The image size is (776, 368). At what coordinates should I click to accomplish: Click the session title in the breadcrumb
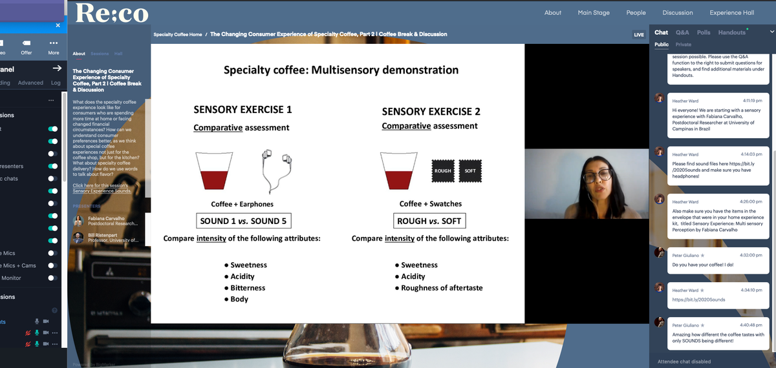click(x=329, y=34)
